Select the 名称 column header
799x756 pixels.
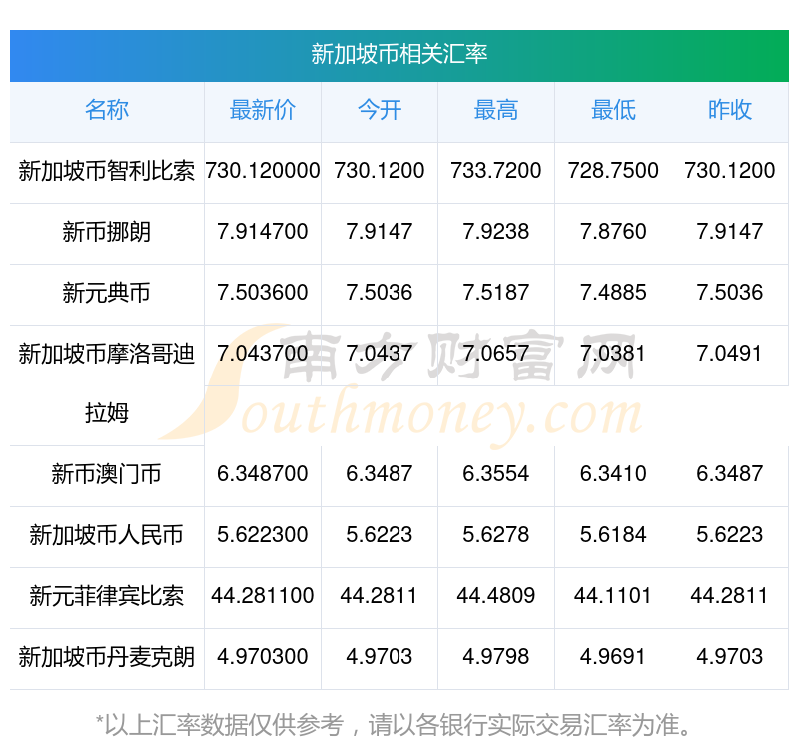point(107,110)
